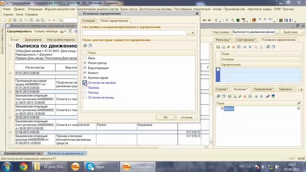Click uncheck-all icon in dialog field list toolbar
Screen dimensions: 306x172
coord(90,46)
